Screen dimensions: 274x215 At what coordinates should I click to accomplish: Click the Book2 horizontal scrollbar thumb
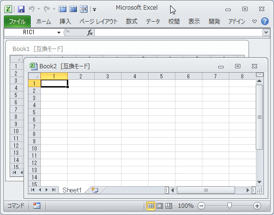coord(206,190)
